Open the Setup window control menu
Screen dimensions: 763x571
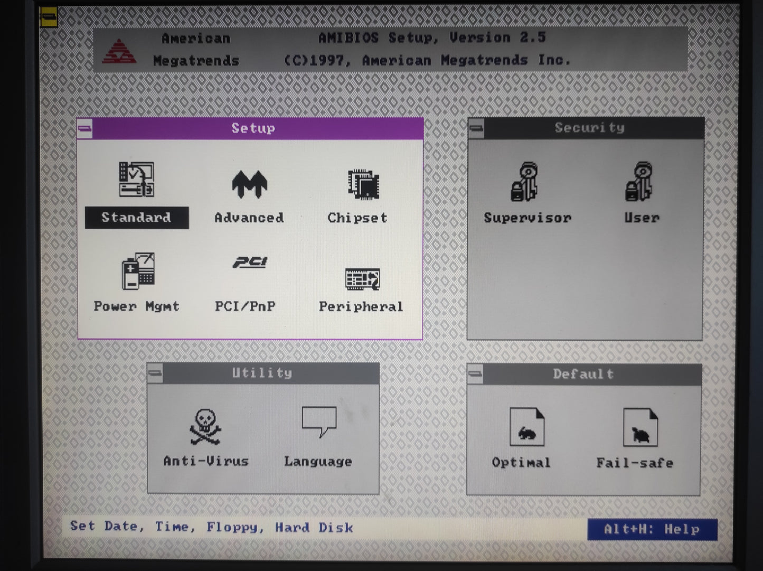click(x=85, y=128)
